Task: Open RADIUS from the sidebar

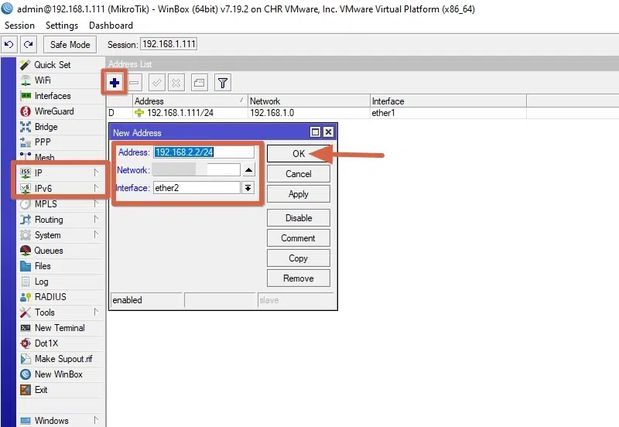Action: coord(61,297)
